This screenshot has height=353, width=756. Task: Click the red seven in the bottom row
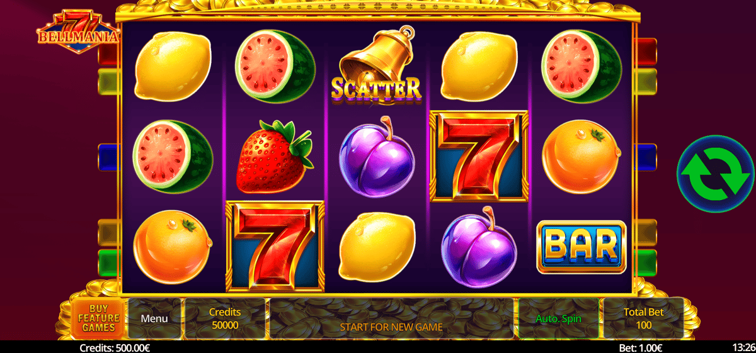(x=275, y=247)
